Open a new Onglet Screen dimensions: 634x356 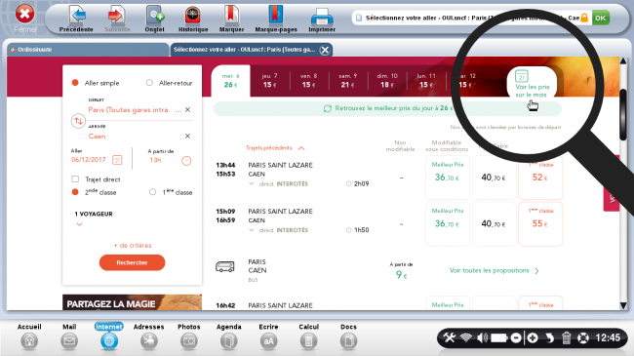click(x=154, y=16)
